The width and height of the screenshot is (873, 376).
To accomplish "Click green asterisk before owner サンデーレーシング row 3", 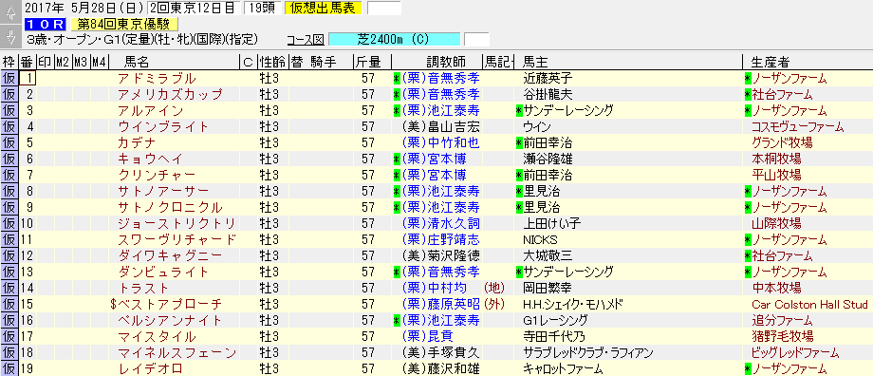I will pos(519,110).
